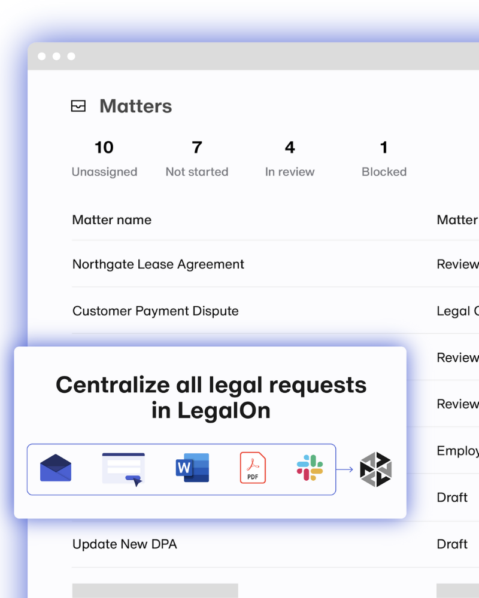479x598 pixels.
Task: Click the web form icon with cursor
Action: 123,469
